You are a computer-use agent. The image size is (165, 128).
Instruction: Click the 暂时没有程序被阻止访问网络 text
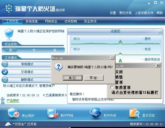point(93,99)
